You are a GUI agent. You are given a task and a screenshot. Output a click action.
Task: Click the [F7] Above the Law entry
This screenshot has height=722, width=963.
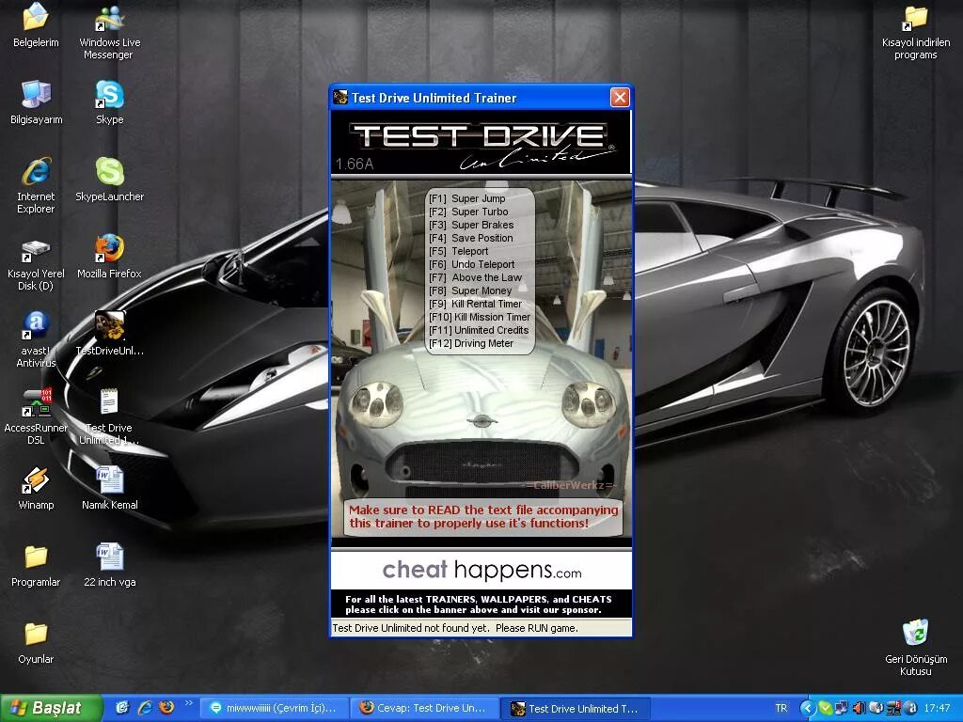pyautogui.click(x=475, y=277)
